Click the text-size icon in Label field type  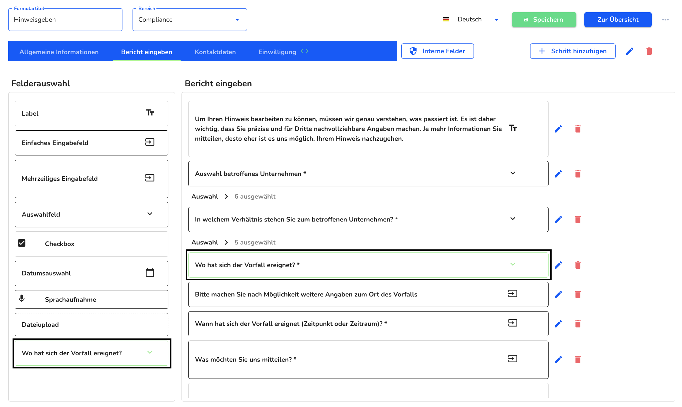[150, 113]
